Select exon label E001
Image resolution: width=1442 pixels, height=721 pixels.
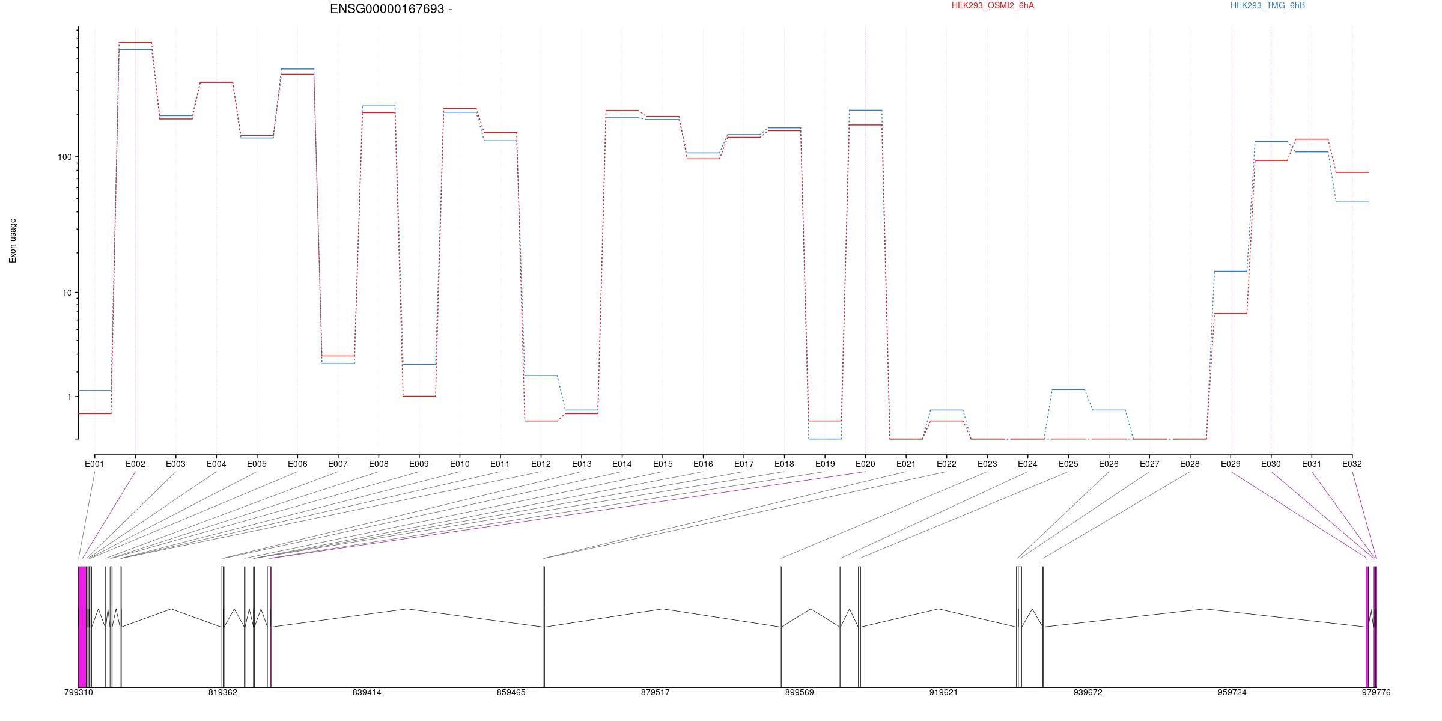click(94, 464)
